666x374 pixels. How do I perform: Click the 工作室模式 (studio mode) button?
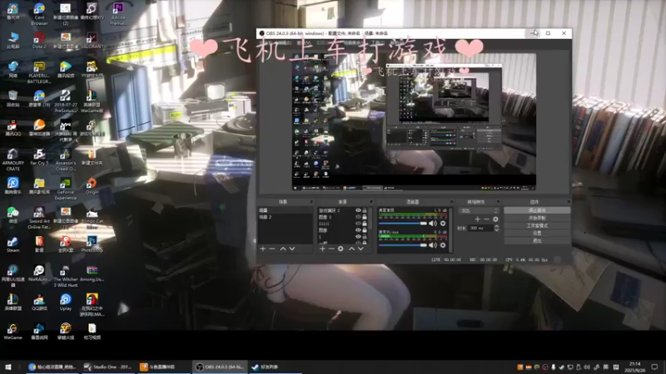click(x=537, y=225)
